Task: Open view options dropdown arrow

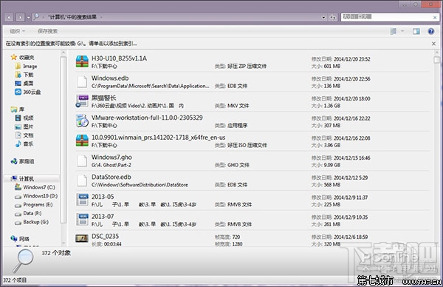Action: (402, 31)
